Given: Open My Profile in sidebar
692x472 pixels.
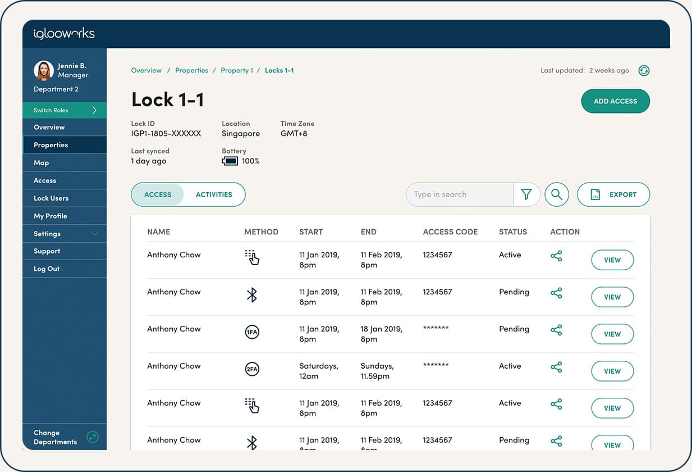Looking at the screenshot, I should pos(65,216).
